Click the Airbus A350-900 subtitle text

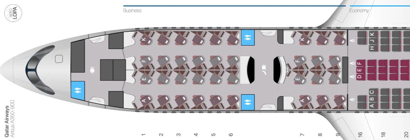tap(12, 118)
